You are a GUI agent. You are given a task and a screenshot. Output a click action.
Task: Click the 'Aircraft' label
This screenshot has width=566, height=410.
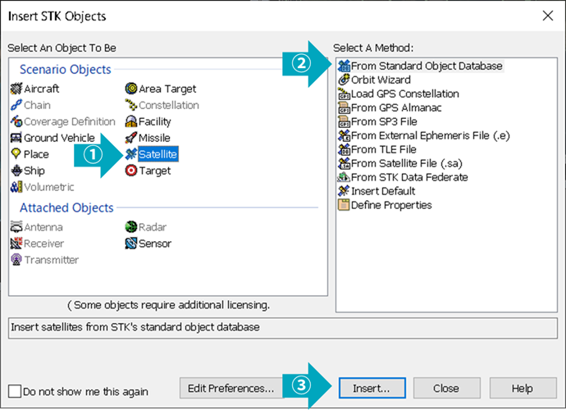42,89
